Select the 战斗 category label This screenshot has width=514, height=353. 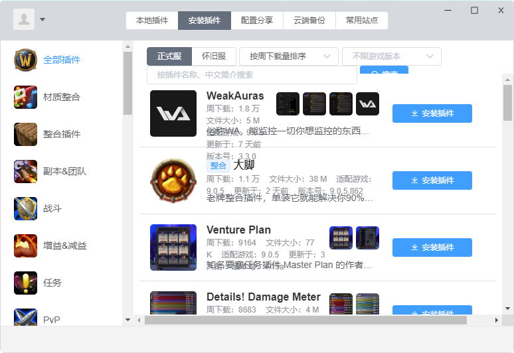(52, 208)
